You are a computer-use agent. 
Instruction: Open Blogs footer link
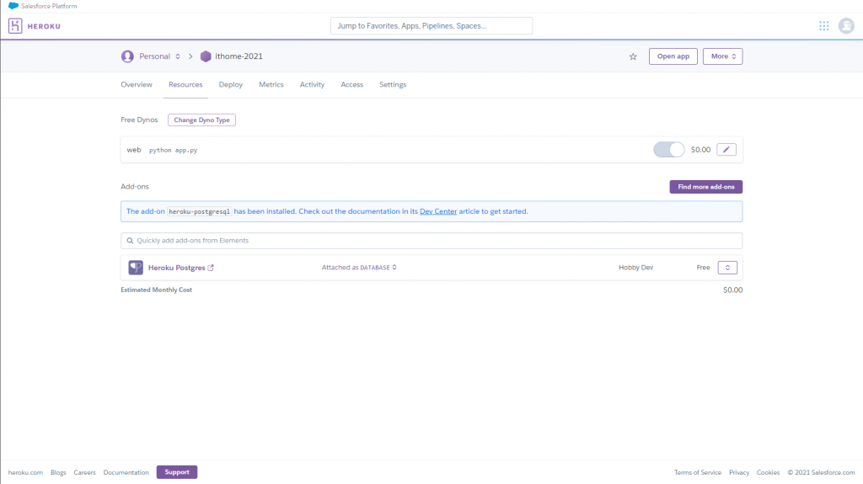(x=58, y=472)
